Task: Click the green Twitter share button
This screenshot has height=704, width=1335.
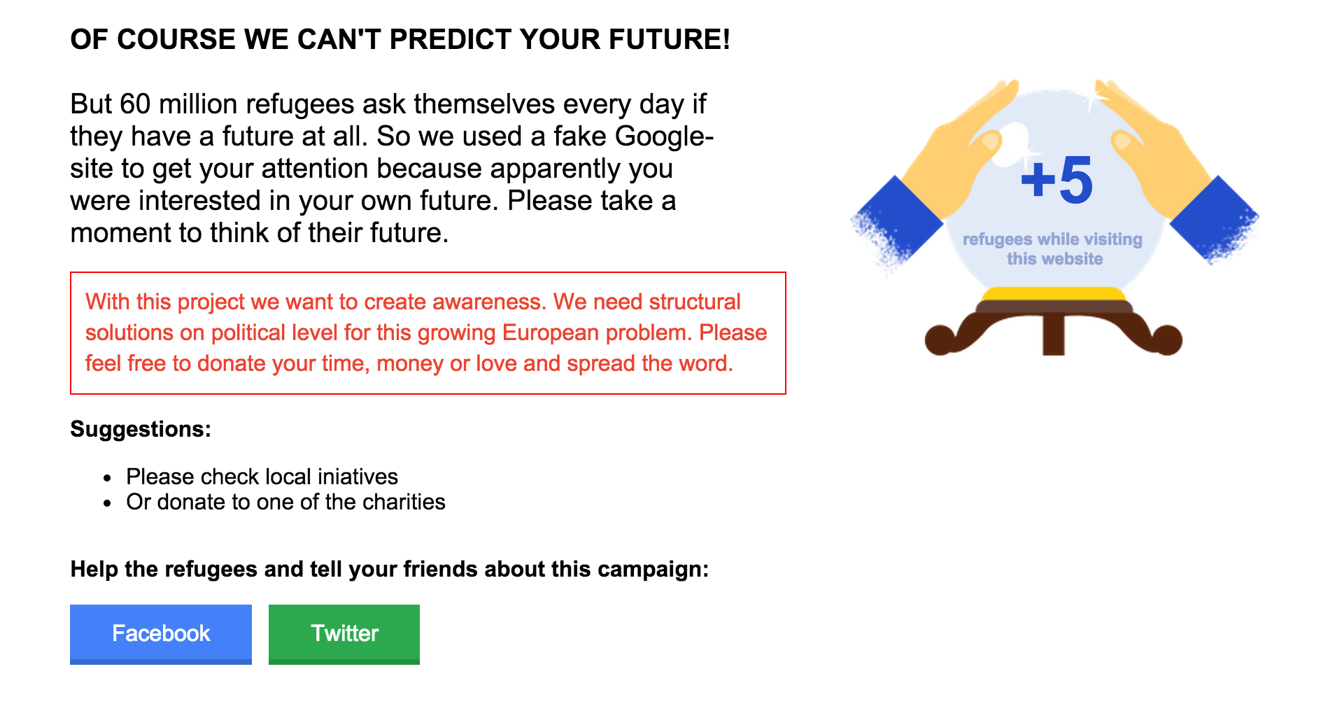Action: point(344,633)
